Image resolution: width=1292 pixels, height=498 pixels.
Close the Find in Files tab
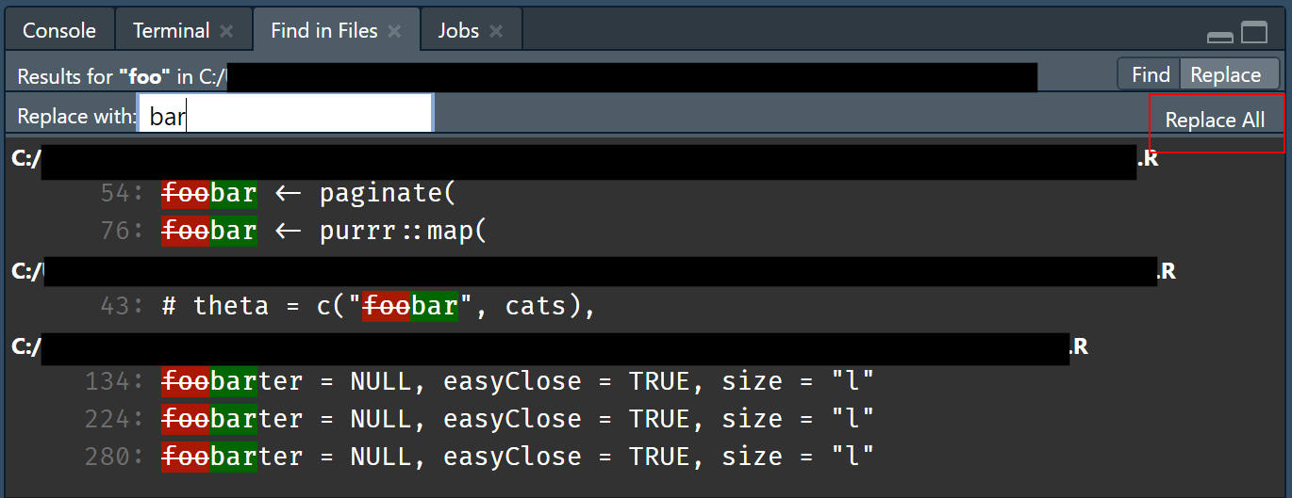point(394,31)
